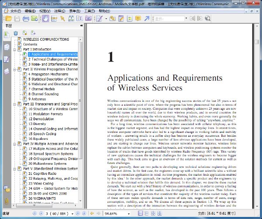Print the document with the printer icon
Screen dimensions: 262x219
pos(26,18)
